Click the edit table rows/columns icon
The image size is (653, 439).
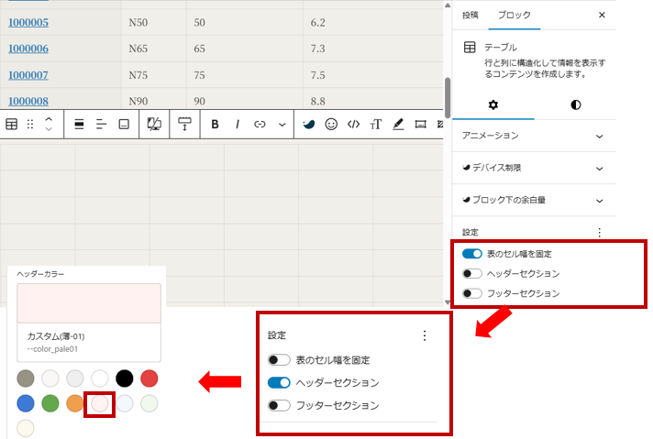coord(184,124)
